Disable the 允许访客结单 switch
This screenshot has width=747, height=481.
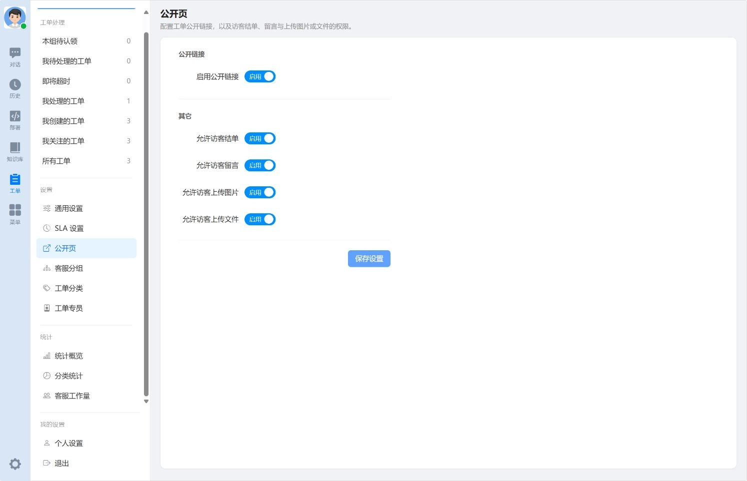(260, 138)
